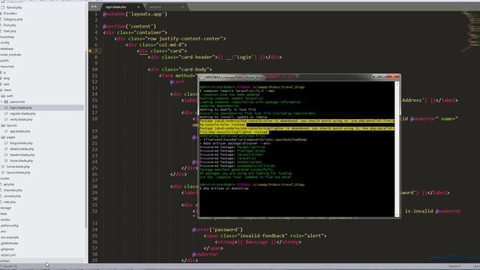480x270 pixels.
Task: Close the second editor tab
Action: click(182, 7)
